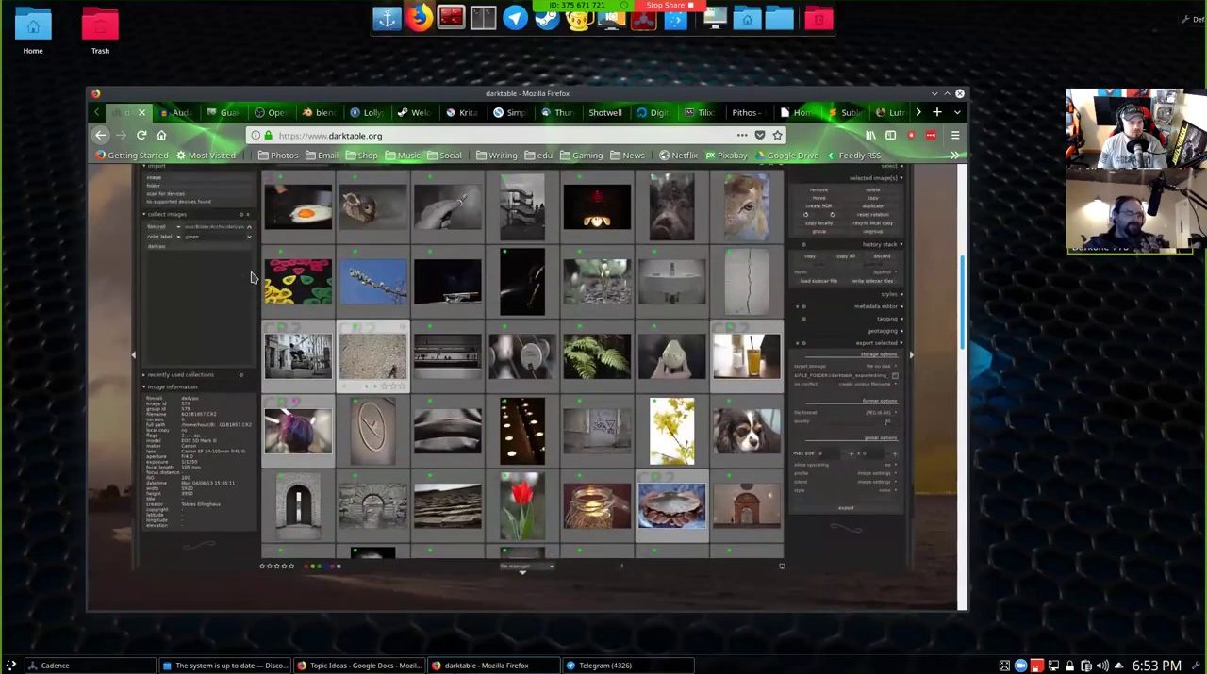Bookmark this page with the star icon

pyautogui.click(x=777, y=136)
